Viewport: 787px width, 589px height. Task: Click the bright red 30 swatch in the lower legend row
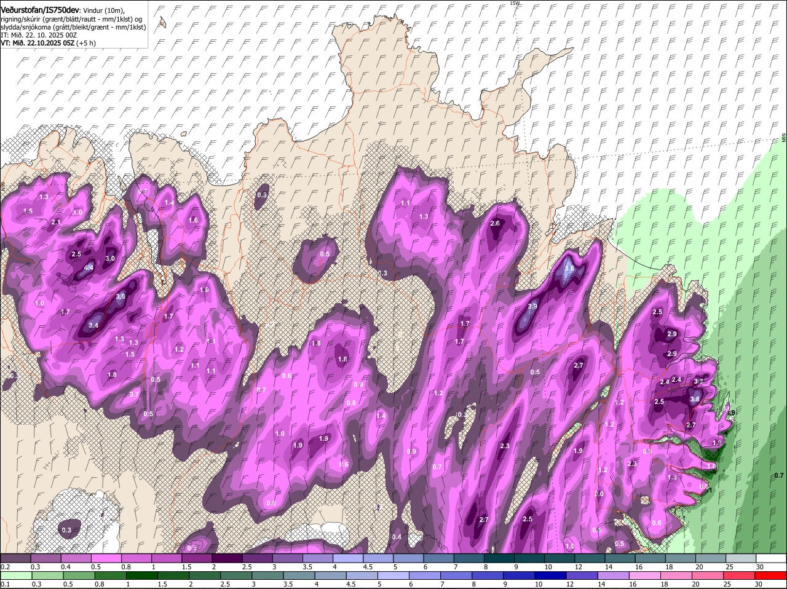772,575
